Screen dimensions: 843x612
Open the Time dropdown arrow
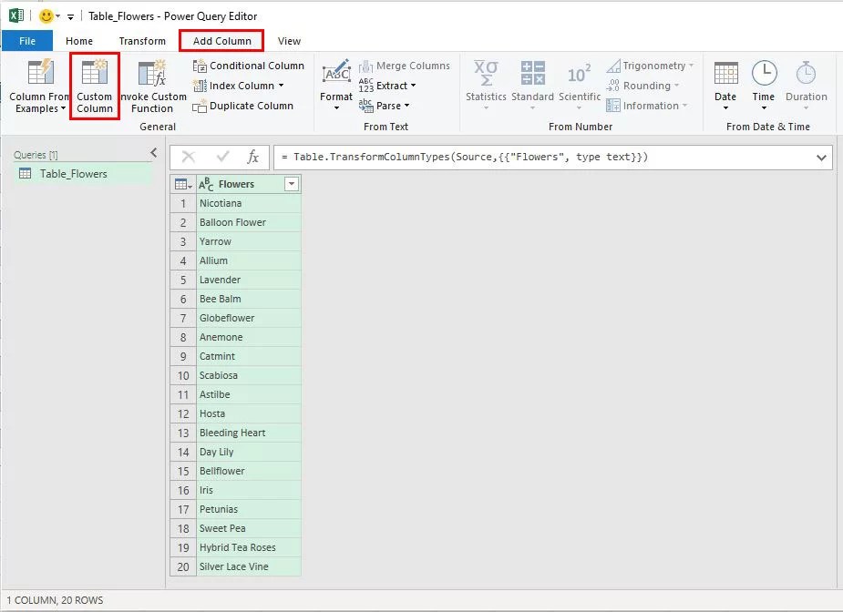[764, 108]
